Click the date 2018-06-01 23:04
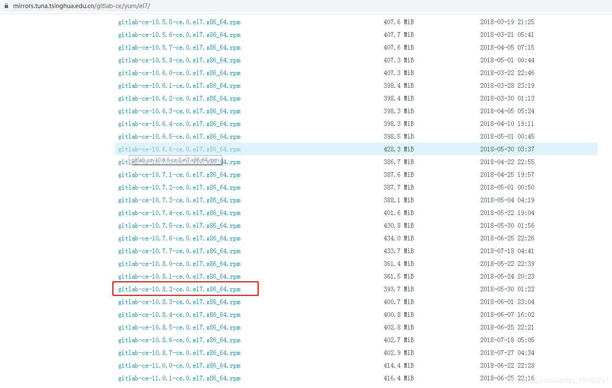Image resolution: width=612 pixels, height=388 pixels. [507, 302]
